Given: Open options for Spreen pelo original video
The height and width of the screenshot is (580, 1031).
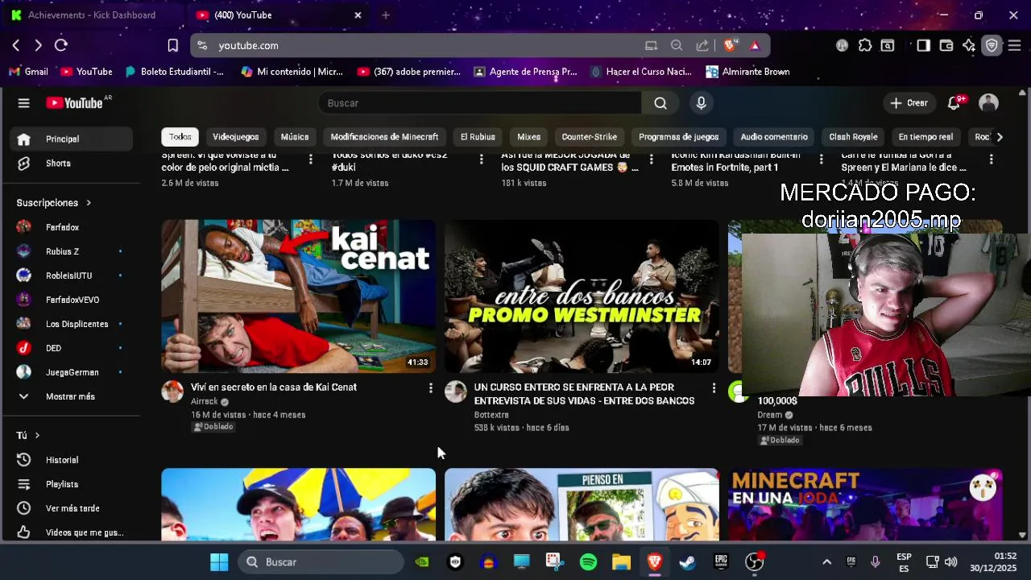Looking at the screenshot, I should pos(311,159).
